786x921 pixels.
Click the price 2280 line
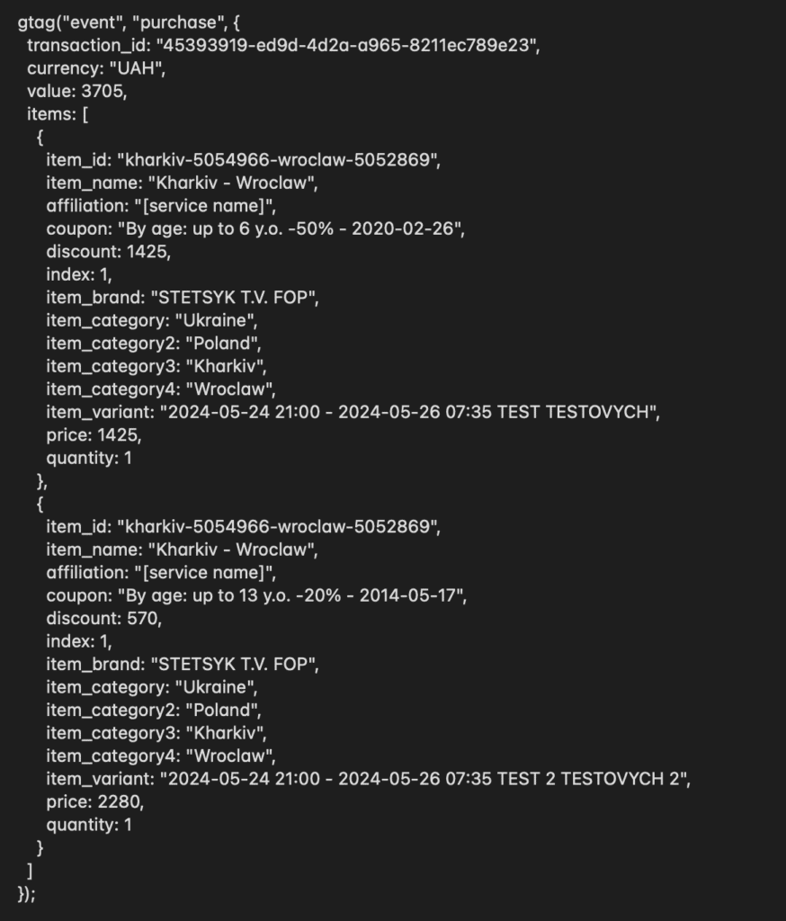(x=95, y=801)
